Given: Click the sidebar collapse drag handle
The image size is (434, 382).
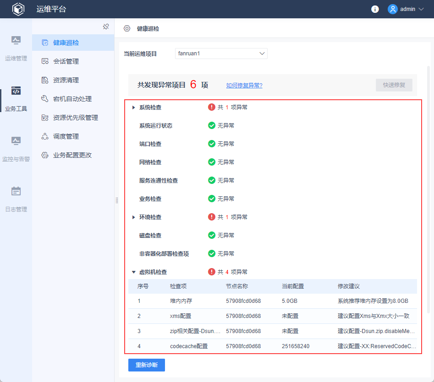Looking at the screenshot, I should [x=117, y=200].
